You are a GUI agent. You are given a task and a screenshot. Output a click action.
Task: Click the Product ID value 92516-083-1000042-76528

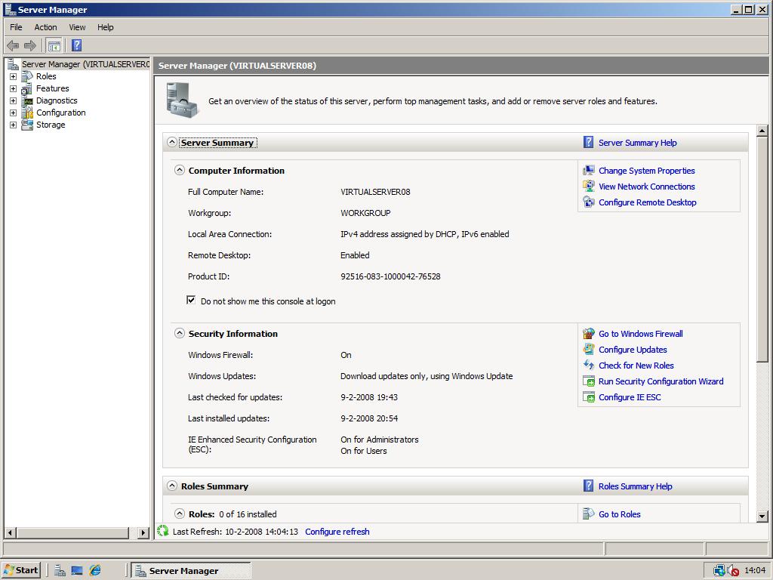(390, 276)
